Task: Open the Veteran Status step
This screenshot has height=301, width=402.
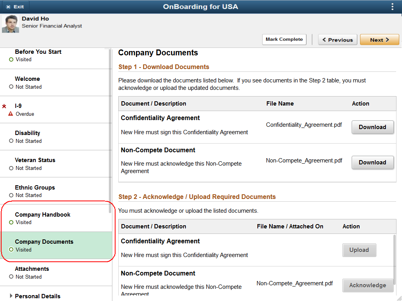Action: pos(56,164)
